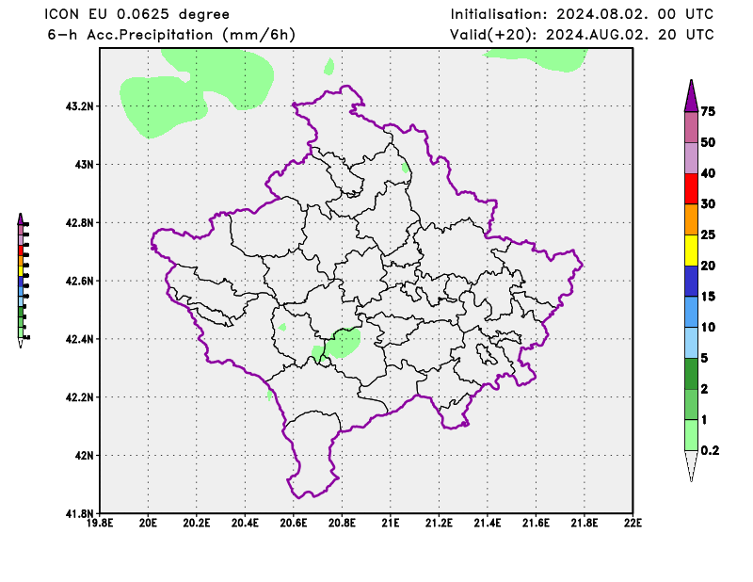Click the light green 0.2-1 legend swatch
753x582 pixels.
point(691,435)
